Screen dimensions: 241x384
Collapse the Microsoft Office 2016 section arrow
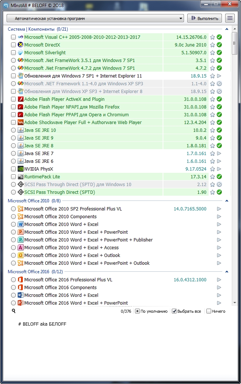[x=227, y=272]
